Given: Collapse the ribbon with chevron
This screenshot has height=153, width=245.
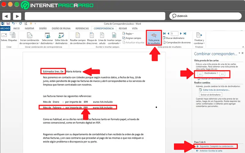Looking at the screenshot, I should click(x=243, y=47).
